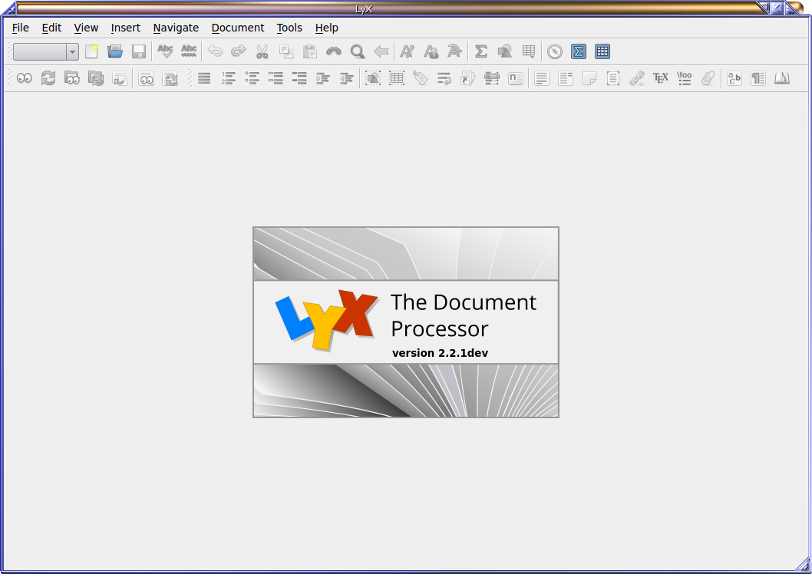Image resolution: width=812 pixels, height=574 pixels.
Task: Insert math macro \foo icon
Action: coord(685,78)
